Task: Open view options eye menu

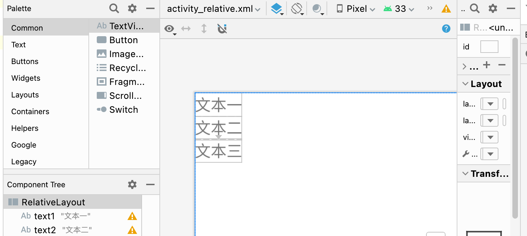Action: tap(170, 29)
